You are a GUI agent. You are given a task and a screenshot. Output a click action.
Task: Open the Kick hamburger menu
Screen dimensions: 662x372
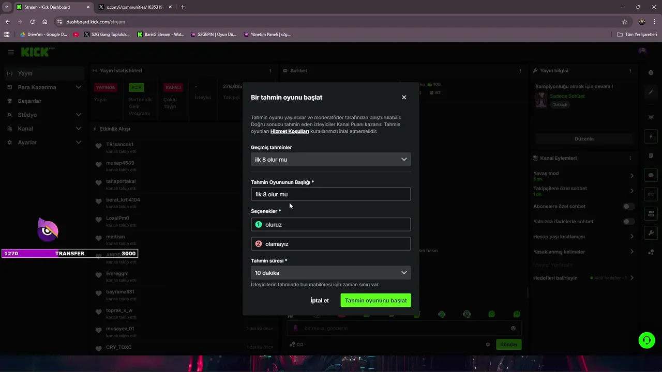[x=11, y=52]
